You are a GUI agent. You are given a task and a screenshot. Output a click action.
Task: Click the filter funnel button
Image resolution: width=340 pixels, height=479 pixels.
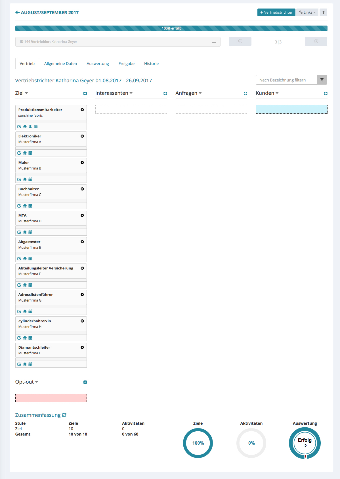tap(322, 80)
